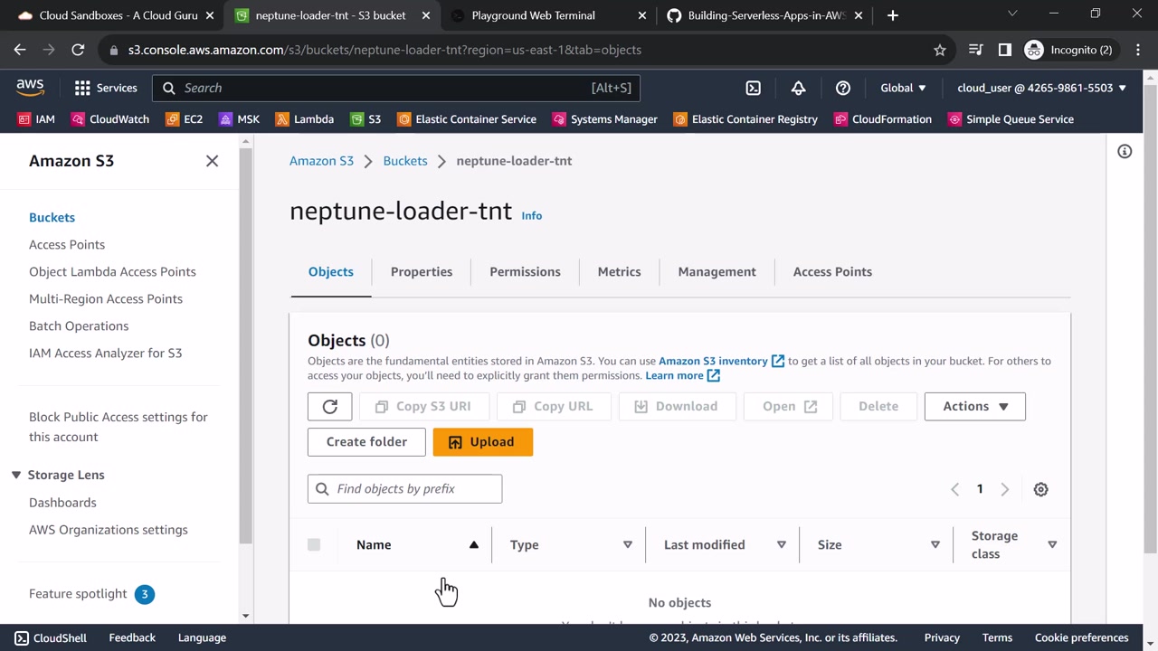The height and width of the screenshot is (651, 1158).
Task: Tick the select-all objects checkbox
Action: click(314, 544)
